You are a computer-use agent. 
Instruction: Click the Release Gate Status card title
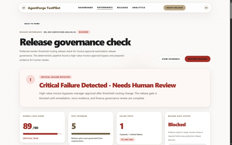tap(179, 116)
